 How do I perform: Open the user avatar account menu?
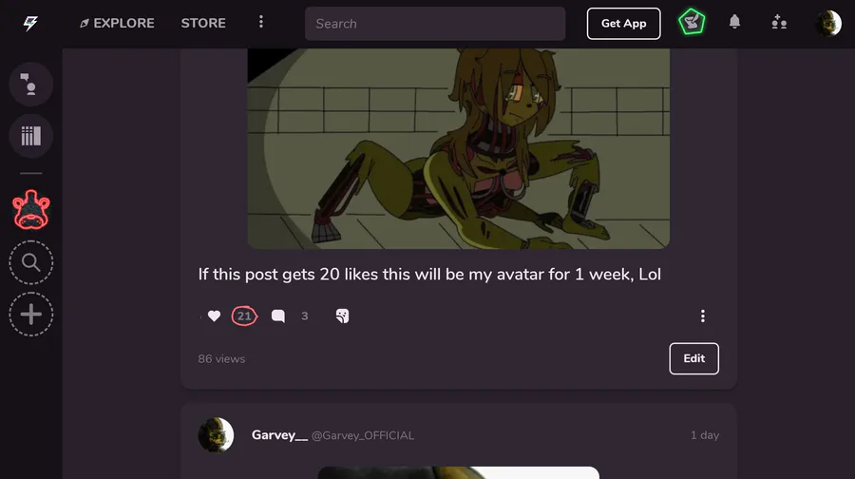[x=827, y=24]
